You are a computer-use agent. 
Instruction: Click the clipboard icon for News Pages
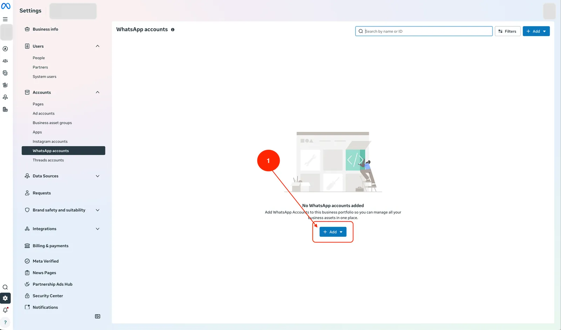27,273
